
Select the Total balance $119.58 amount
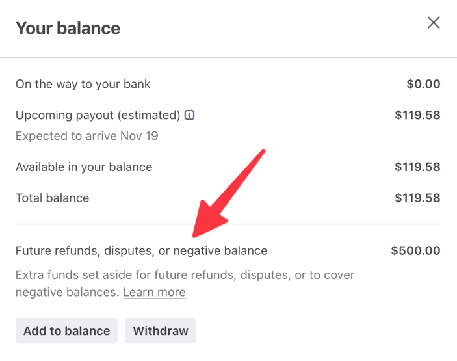click(417, 198)
